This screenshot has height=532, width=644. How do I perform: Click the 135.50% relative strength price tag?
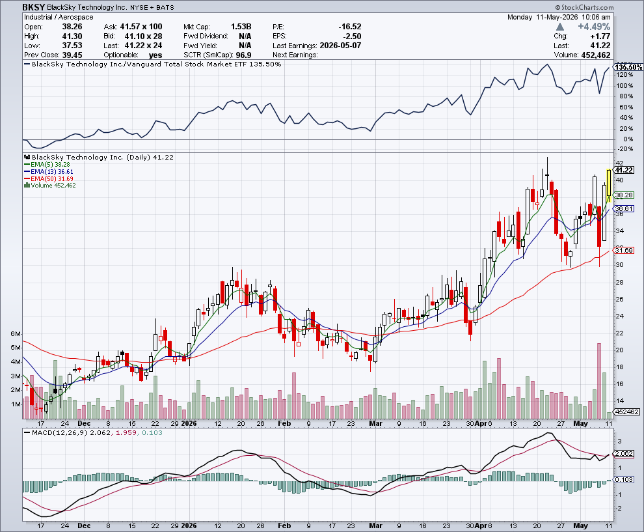[x=628, y=67]
